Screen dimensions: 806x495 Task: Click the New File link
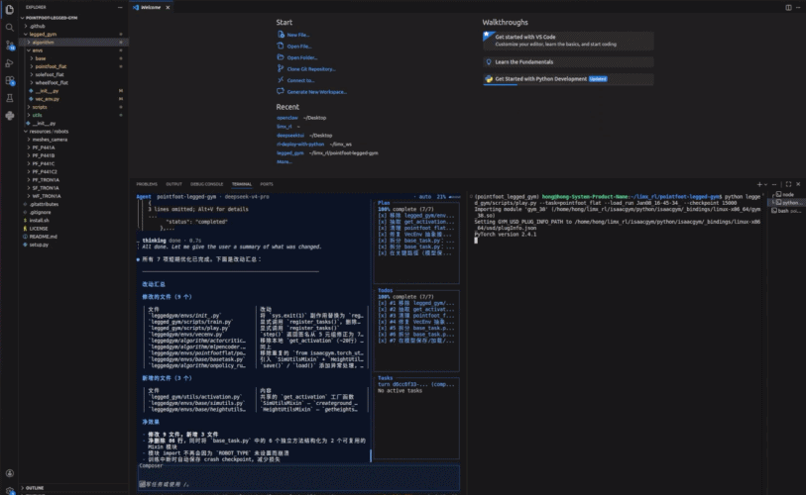pos(298,35)
